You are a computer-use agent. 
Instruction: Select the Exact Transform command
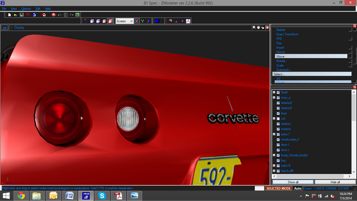(x=287, y=34)
